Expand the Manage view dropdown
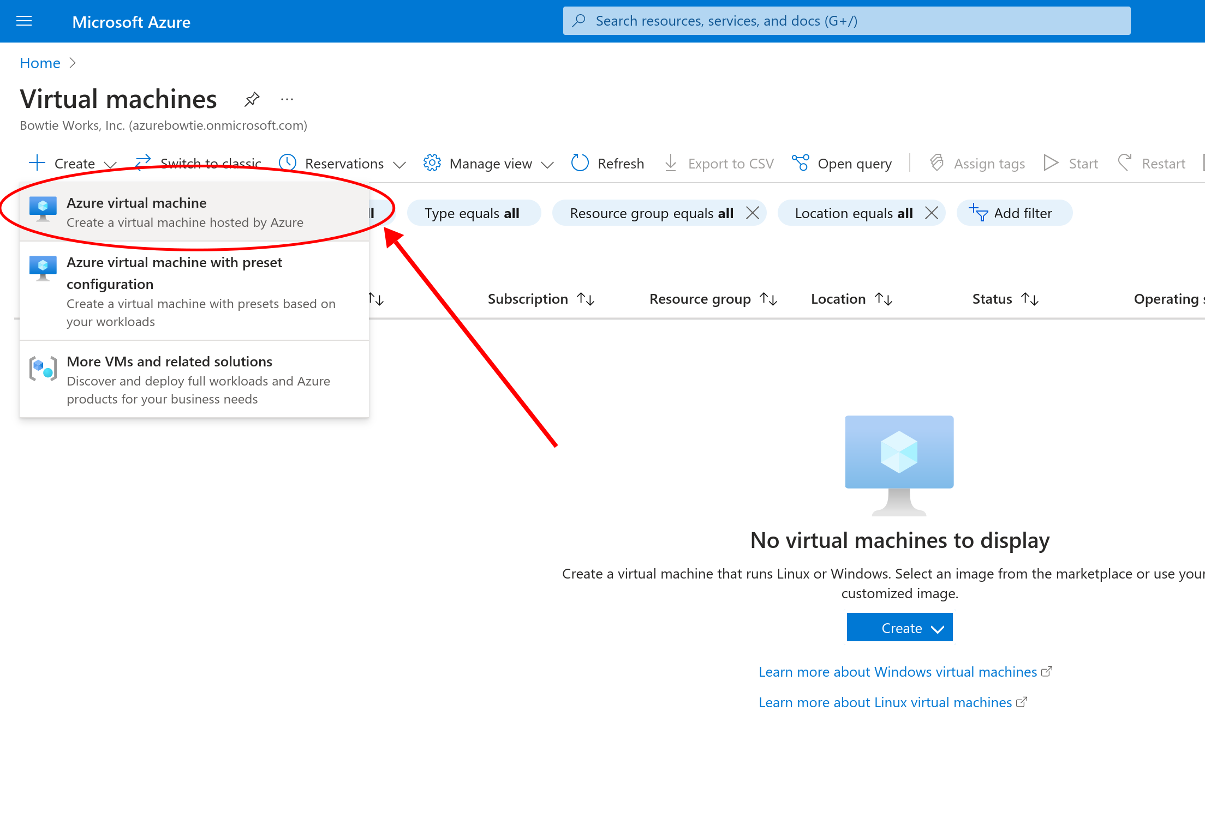The height and width of the screenshot is (819, 1205). pos(488,163)
